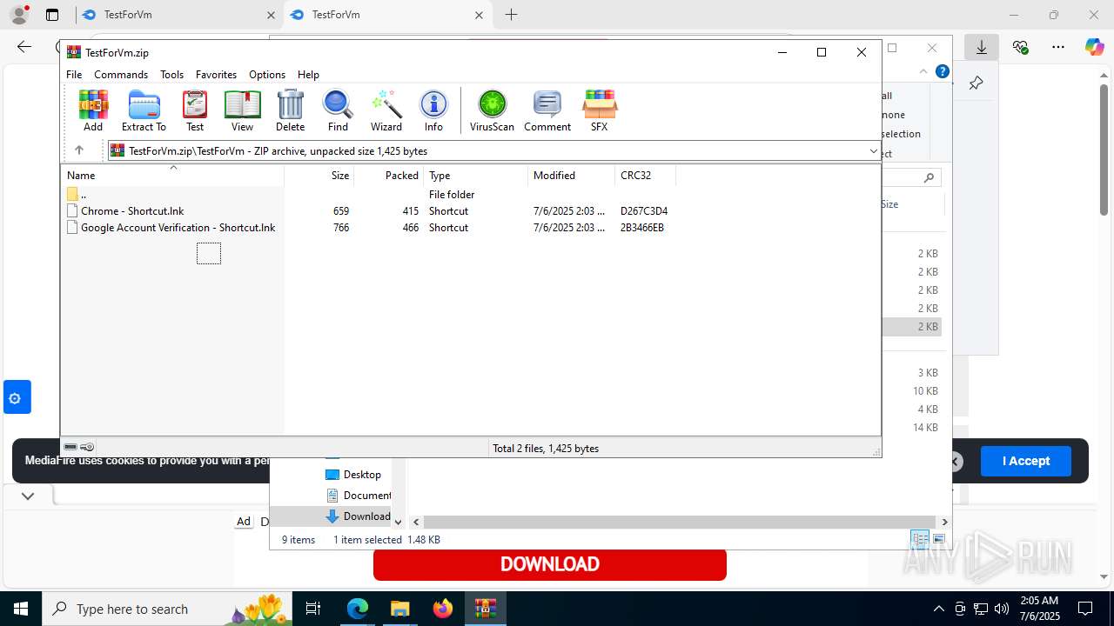Click the Explorer horizontal scrollbar
The image size is (1114, 626).
(680, 522)
